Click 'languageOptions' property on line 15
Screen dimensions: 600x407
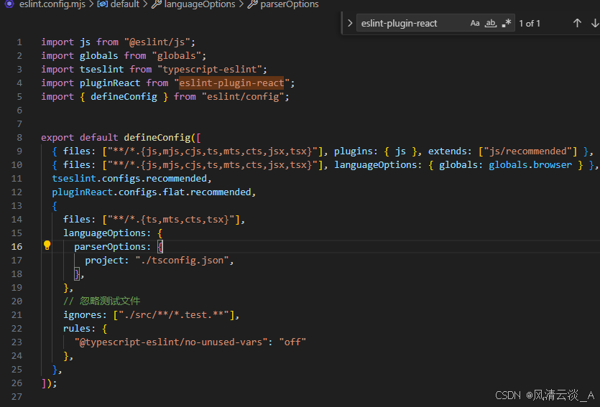pos(104,233)
